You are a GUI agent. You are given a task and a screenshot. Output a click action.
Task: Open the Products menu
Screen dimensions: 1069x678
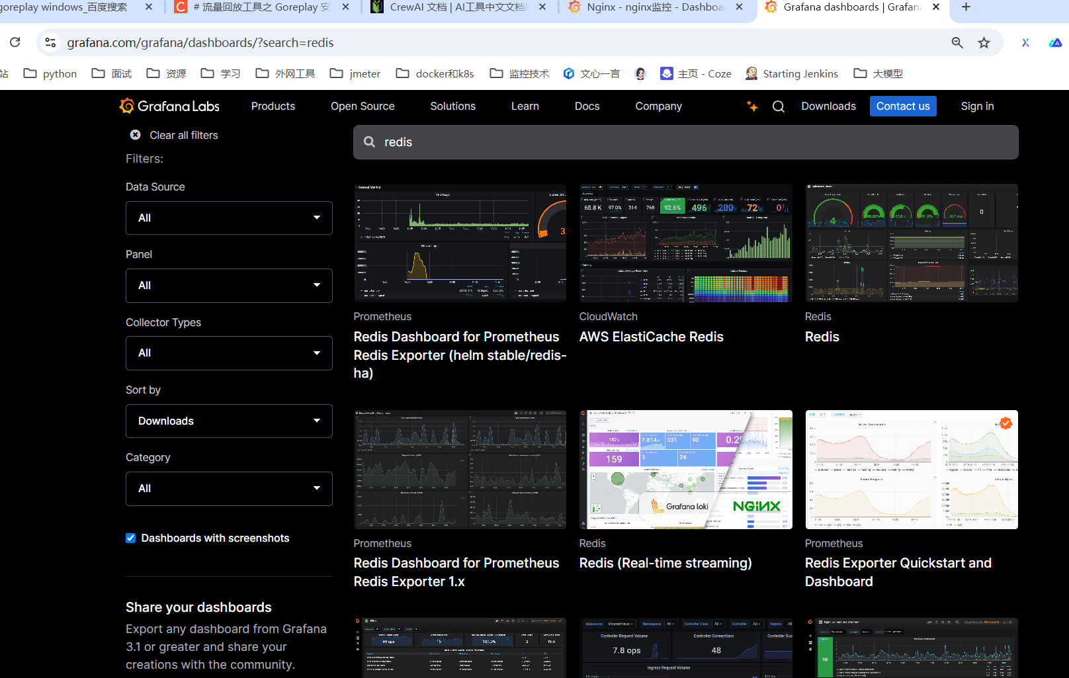click(x=273, y=106)
